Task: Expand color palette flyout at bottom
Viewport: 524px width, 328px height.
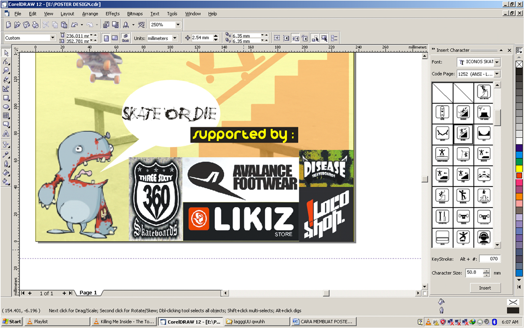Action: pos(519,287)
